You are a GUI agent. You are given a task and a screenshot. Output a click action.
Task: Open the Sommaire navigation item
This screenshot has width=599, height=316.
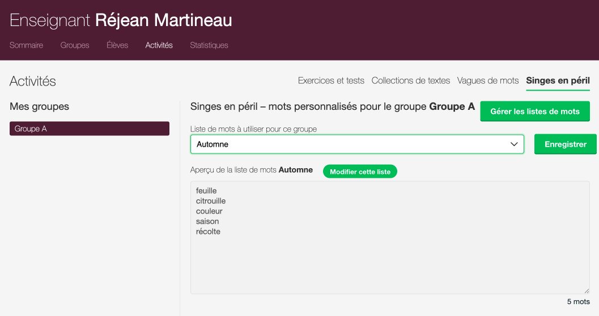click(x=26, y=45)
